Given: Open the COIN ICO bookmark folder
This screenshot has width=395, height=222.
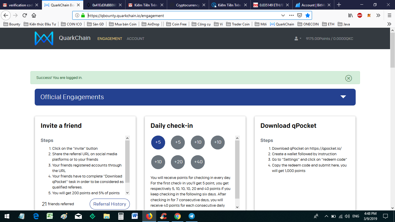Looking at the screenshot, I should (x=71, y=24).
